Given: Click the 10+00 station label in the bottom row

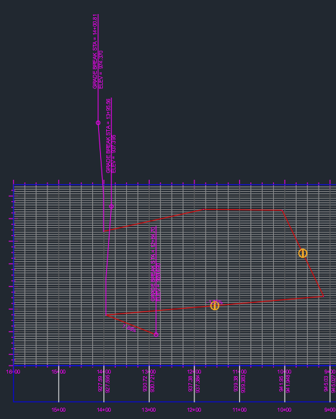Looking at the screenshot, I should 285,410.
